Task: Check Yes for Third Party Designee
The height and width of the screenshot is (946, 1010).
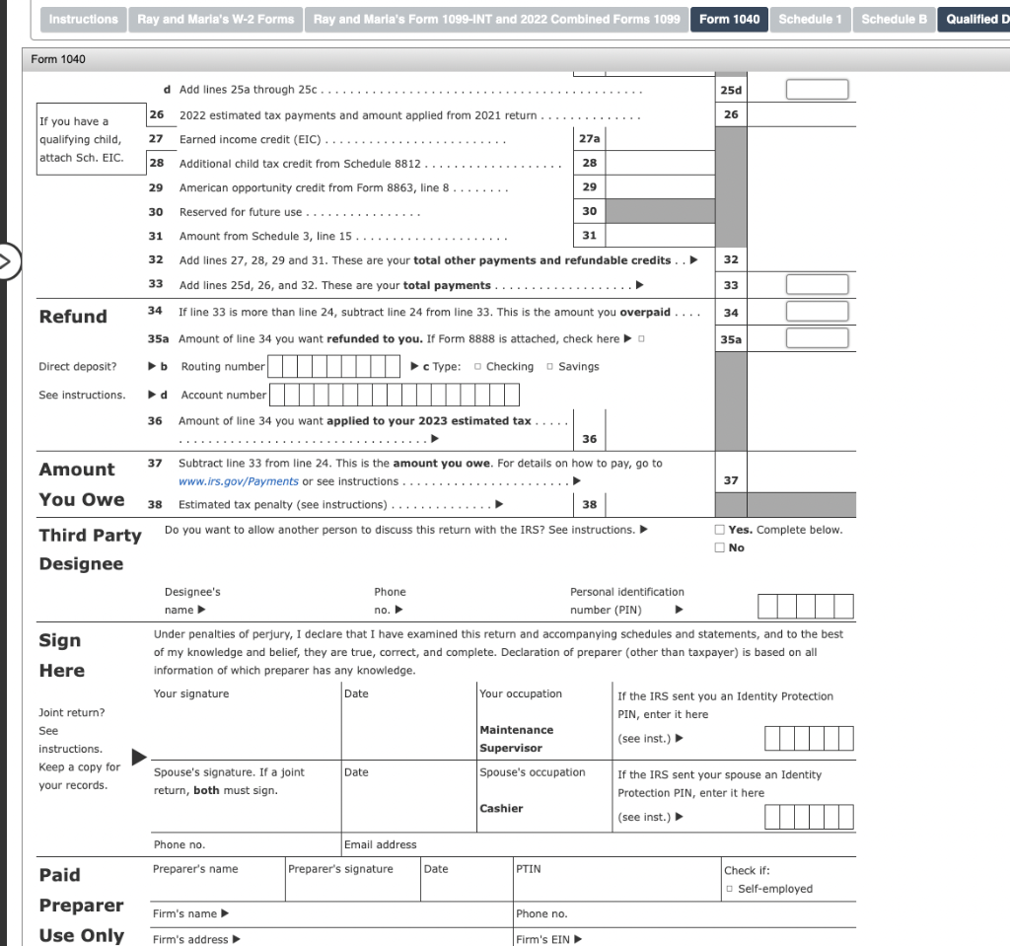Action: pyautogui.click(x=720, y=530)
